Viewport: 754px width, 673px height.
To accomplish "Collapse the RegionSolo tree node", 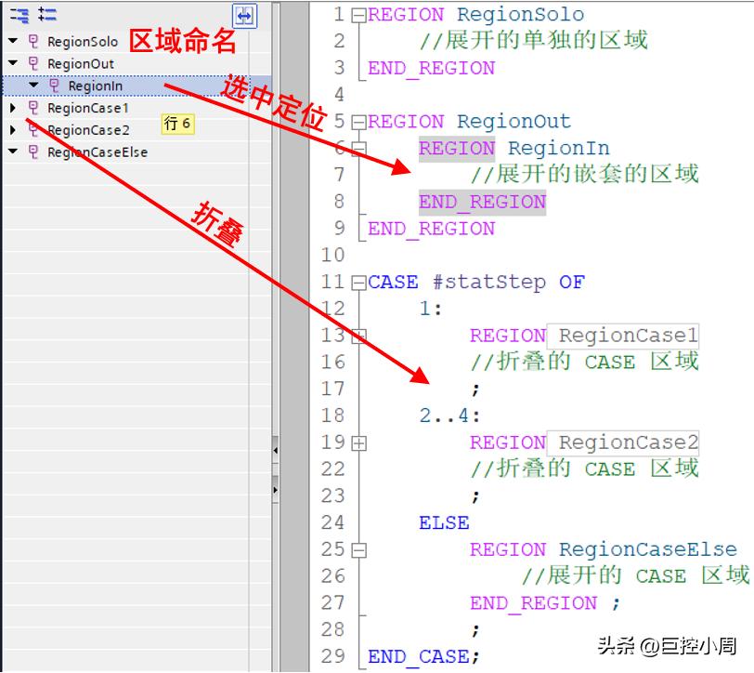I will 13,41.
